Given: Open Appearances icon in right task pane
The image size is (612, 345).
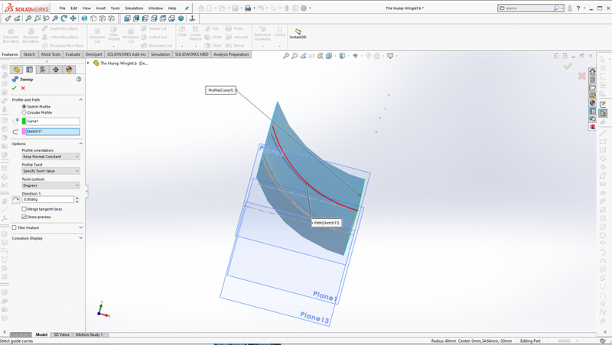Looking at the screenshot, I should point(592,103).
